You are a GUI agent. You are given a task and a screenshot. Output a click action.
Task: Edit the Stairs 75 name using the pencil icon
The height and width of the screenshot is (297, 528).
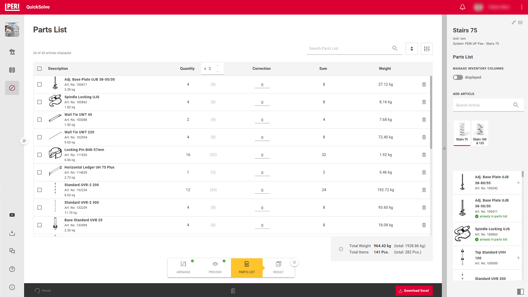pyautogui.click(x=513, y=22)
